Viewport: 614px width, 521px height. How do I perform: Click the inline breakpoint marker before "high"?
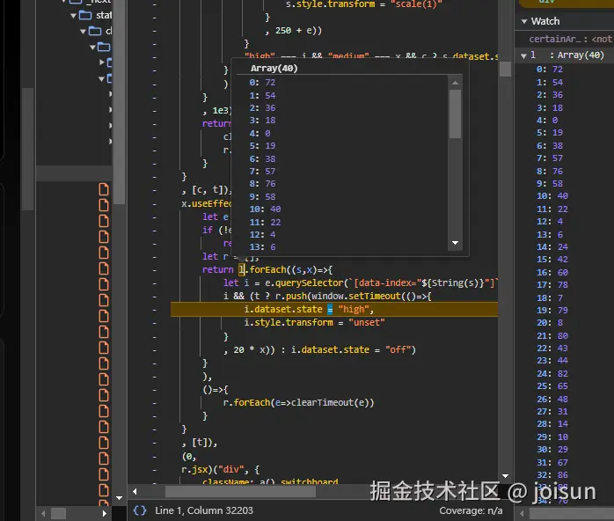tap(330, 310)
